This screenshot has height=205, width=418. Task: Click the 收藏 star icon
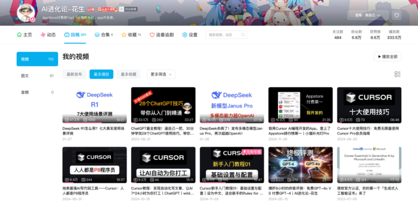pos(124,35)
